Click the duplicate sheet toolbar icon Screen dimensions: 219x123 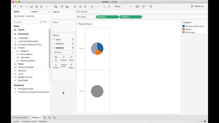click(62, 6)
